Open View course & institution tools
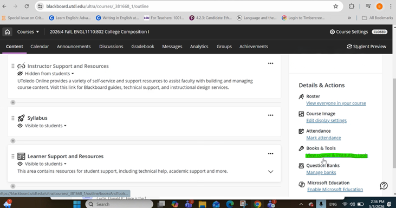Image resolution: width=396 pixels, height=208 pixels. [x=337, y=155]
